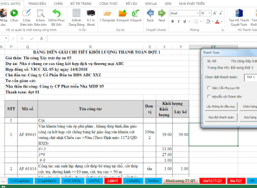
Task: Click the 4.Xem Biên bản icon
Action: click(x=41, y=14)
